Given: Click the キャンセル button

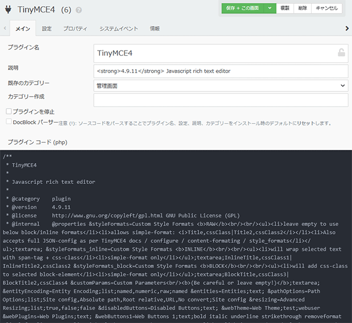Looking at the screenshot, I should (x=326, y=8).
